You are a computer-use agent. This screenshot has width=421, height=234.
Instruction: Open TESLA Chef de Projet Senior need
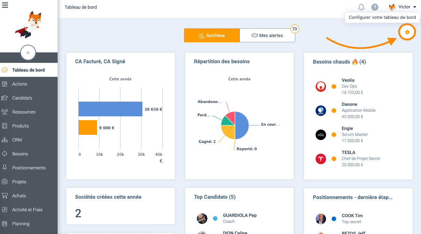358,159
